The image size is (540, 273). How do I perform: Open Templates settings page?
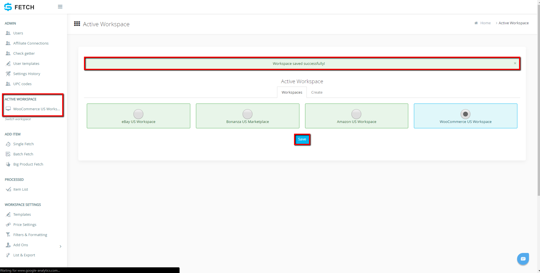(x=22, y=214)
